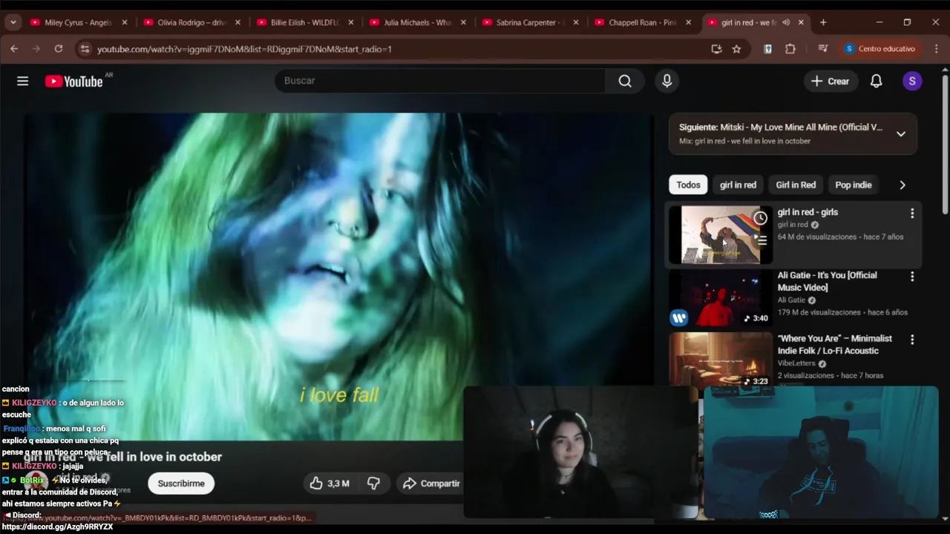Go back with browser back arrow

14,49
